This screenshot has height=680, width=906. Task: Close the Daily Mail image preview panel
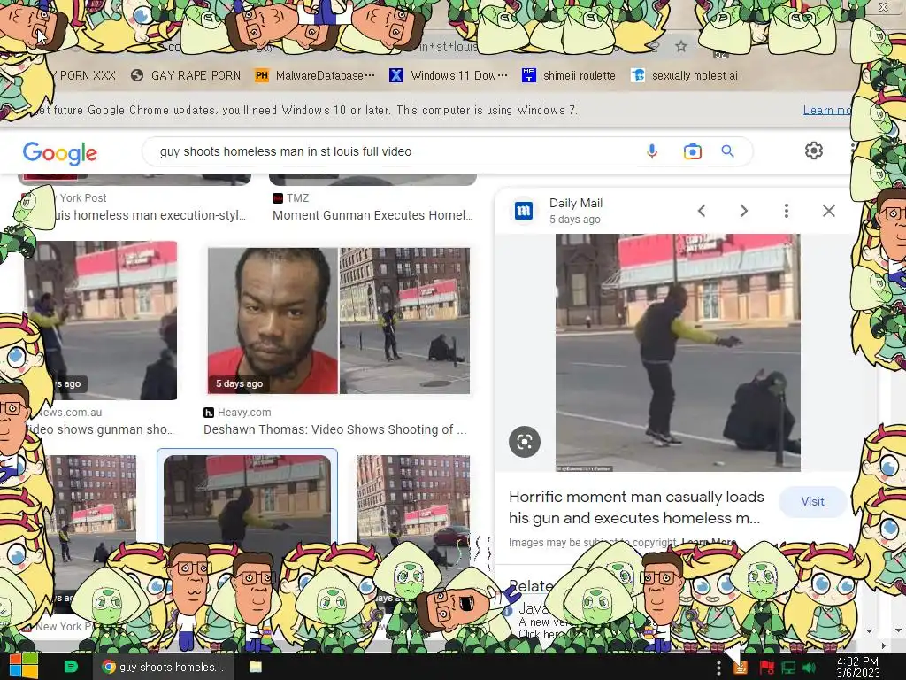(828, 211)
